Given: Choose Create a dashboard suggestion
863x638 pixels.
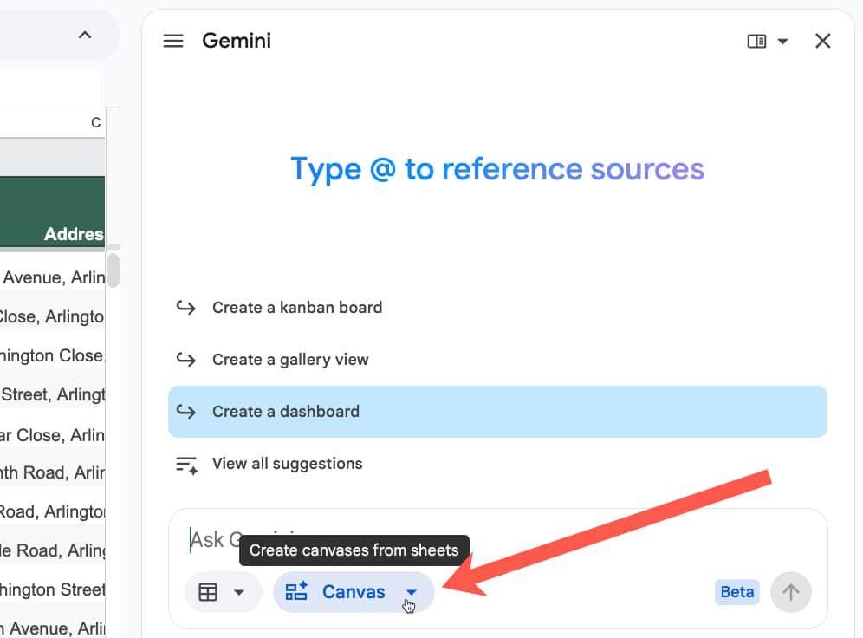Looking at the screenshot, I should [497, 412].
